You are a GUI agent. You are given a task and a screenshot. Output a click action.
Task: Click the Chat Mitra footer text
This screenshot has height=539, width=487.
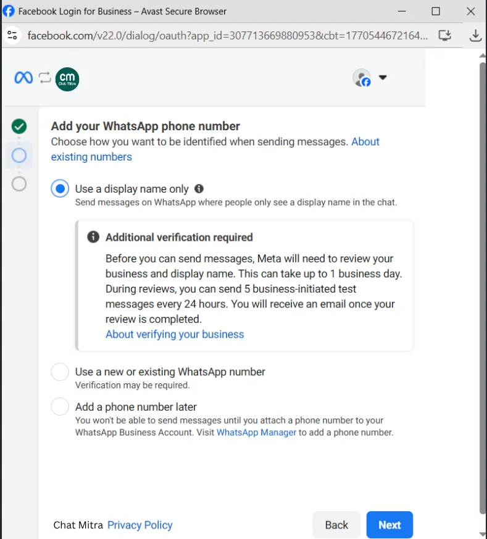[x=78, y=525]
